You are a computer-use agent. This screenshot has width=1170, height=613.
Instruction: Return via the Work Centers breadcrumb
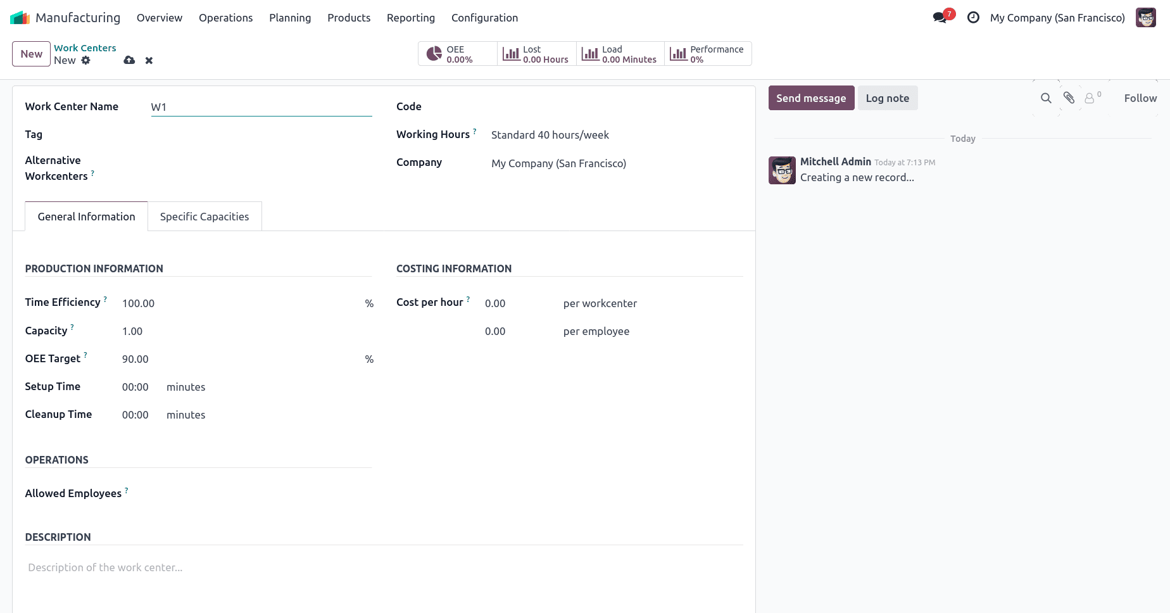(x=85, y=47)
